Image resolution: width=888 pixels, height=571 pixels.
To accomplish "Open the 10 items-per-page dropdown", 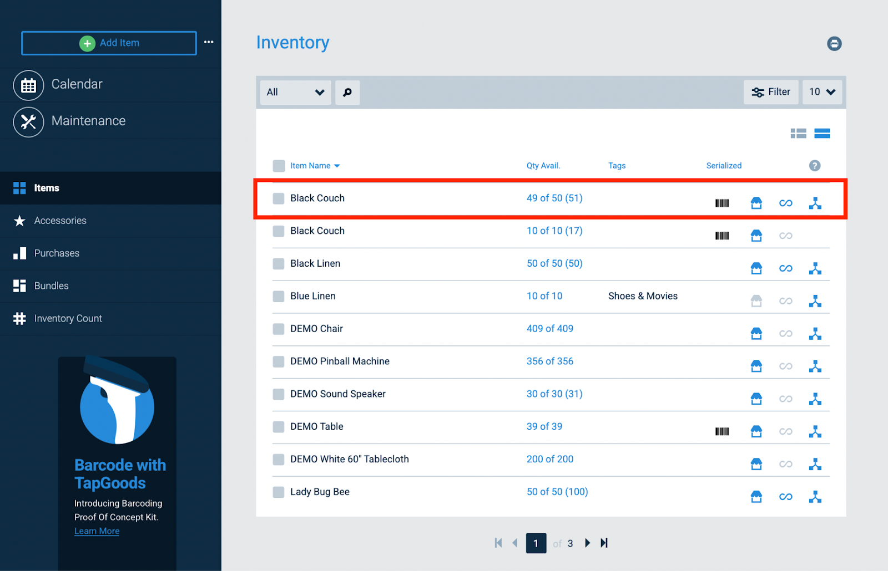I will 821,92.
